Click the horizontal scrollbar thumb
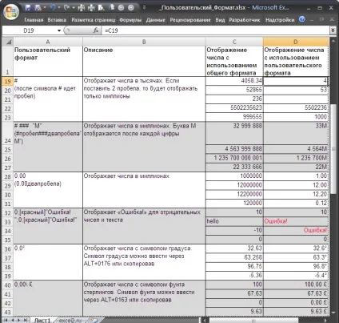 pyautogui.click(x=253, y=320)
